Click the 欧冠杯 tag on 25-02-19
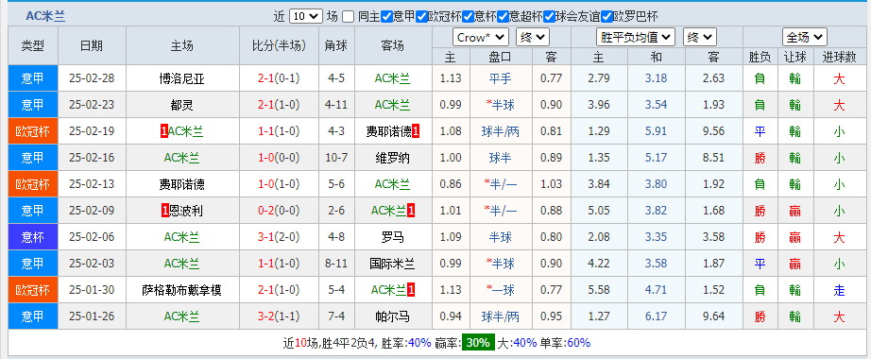This screenshot has height=359, width=871. pyautogui.click(x=33, y=131)
